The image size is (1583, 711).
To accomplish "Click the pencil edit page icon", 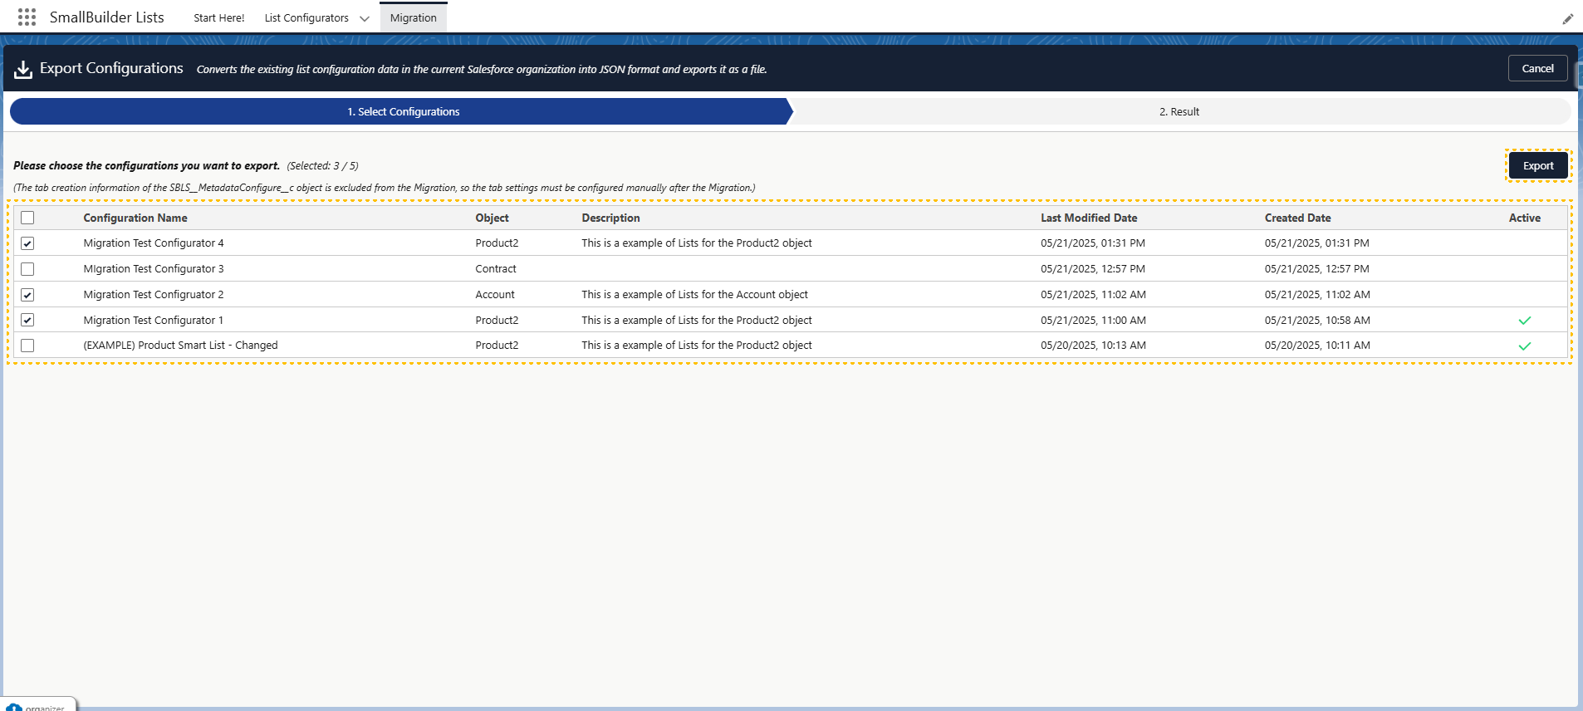I will [x=1567, y=19].
